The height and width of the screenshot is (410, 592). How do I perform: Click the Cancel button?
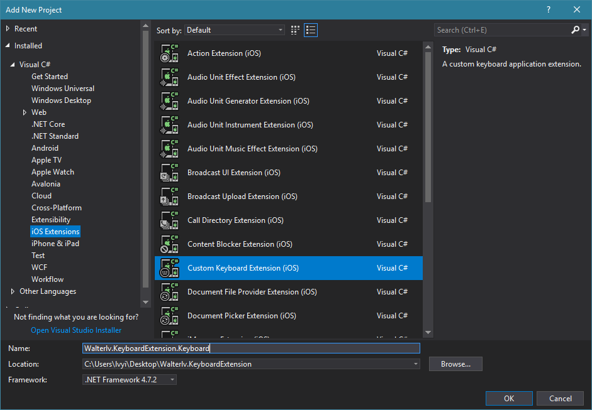pos(561,398)
